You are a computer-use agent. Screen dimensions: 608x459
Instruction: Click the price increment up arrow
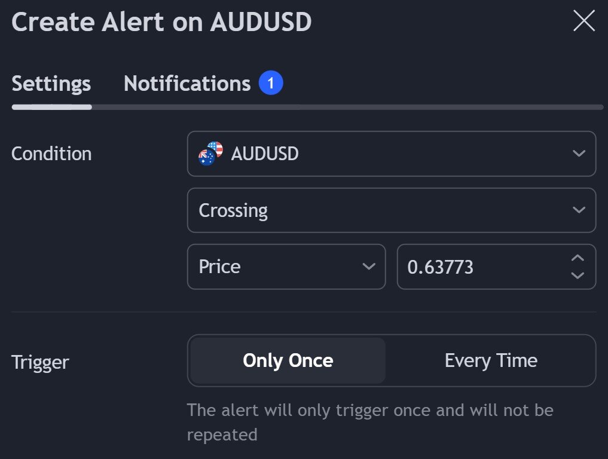pyautogui.click(x=578, y=258)
